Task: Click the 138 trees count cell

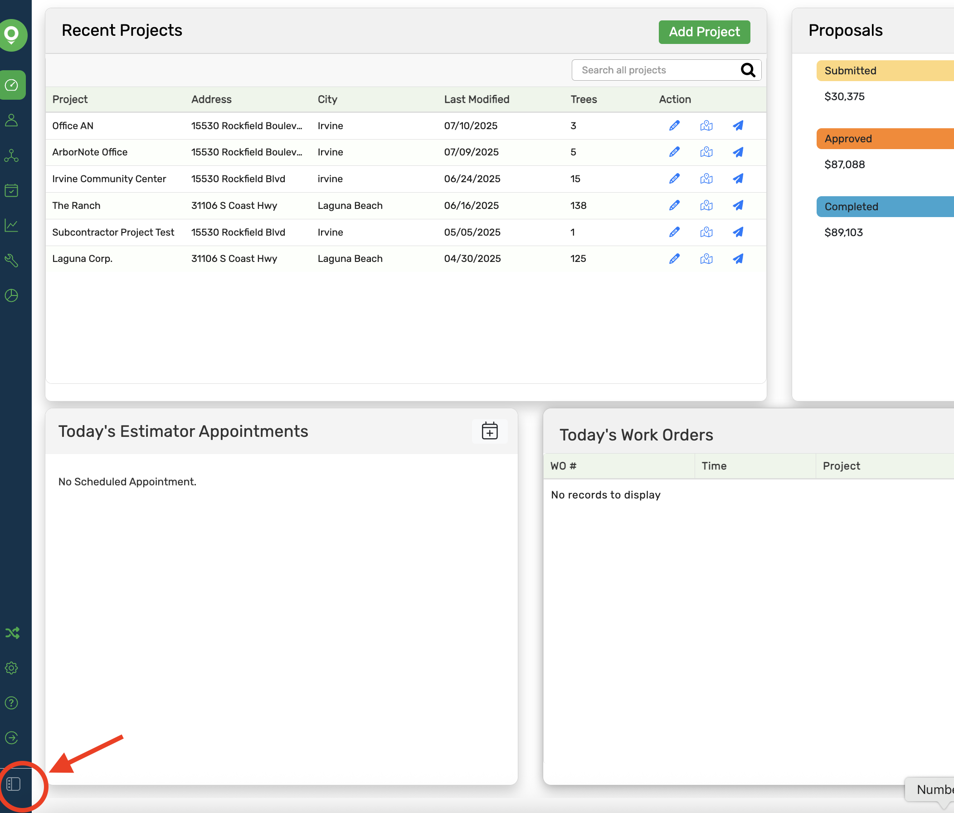Action: pyautogui.click(x=578, y=206)
